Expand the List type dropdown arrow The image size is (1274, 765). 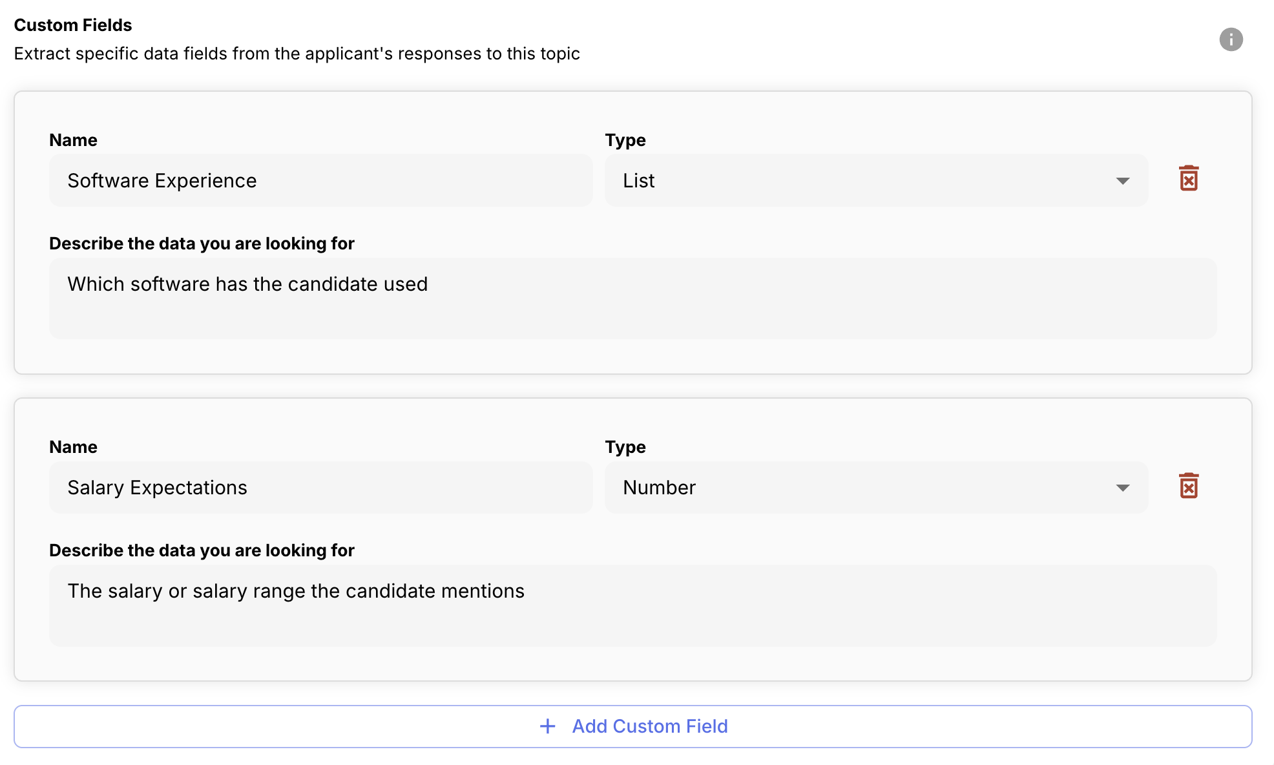[x=1123, y=181]
